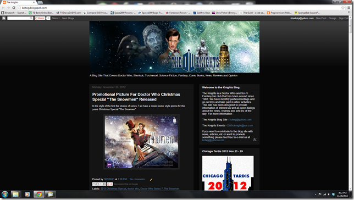354x200 pixels.
Task: Open the Gallifrey Base bookmark
Action: coord(202,13)
